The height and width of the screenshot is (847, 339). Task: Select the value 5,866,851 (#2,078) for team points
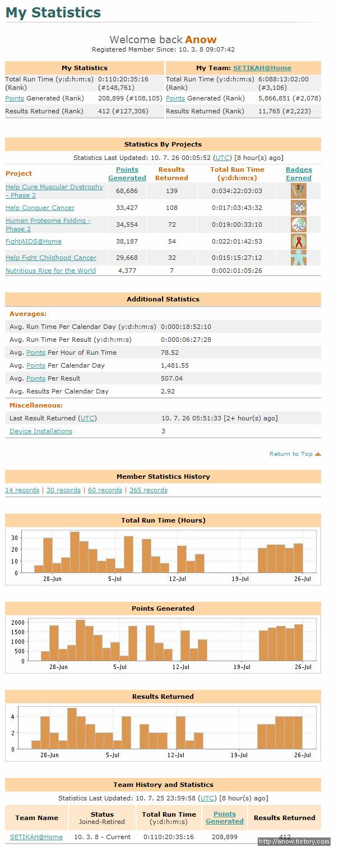pos(290,98)
